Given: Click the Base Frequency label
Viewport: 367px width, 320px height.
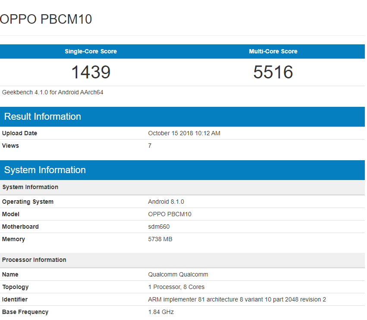Looking at the screenshot, I should 25,312.
